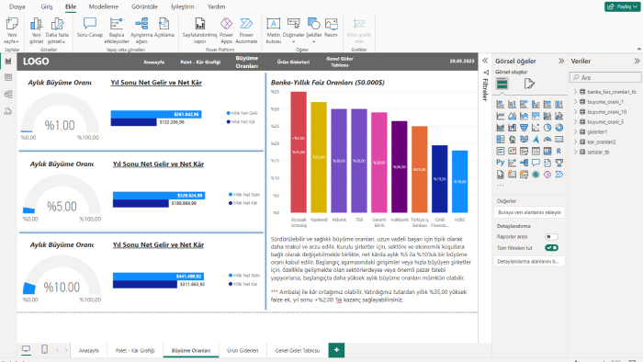Select the funnel visual type
The width and height of the screenshot is (643, 362).
tap(524, 128)
